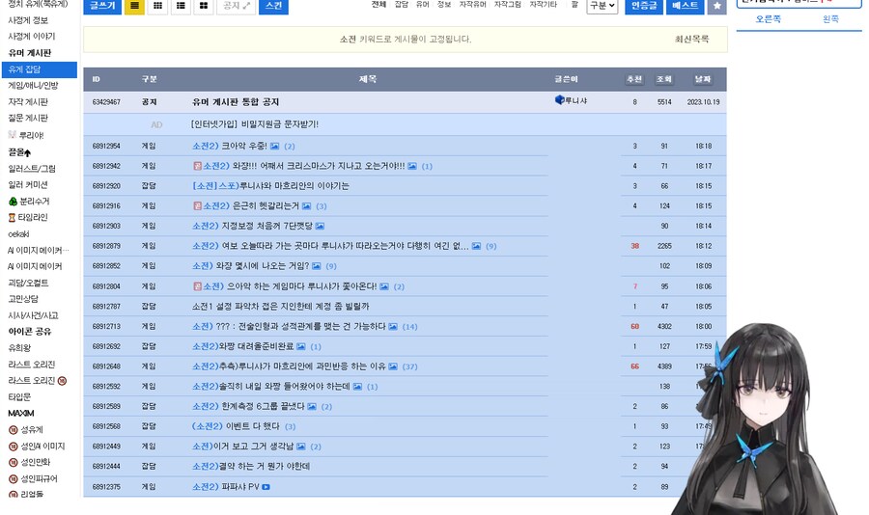
Task: Click the red 골 badge on 으아악 하는 게임마다 post
Action: click(x=197, y=286)
